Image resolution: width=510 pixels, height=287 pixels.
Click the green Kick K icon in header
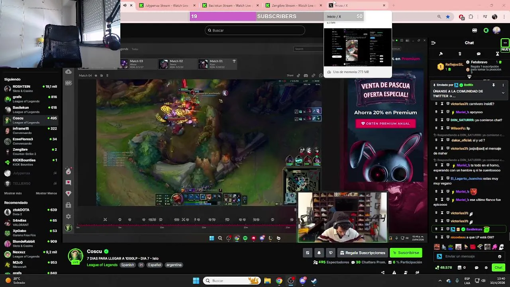486,30
